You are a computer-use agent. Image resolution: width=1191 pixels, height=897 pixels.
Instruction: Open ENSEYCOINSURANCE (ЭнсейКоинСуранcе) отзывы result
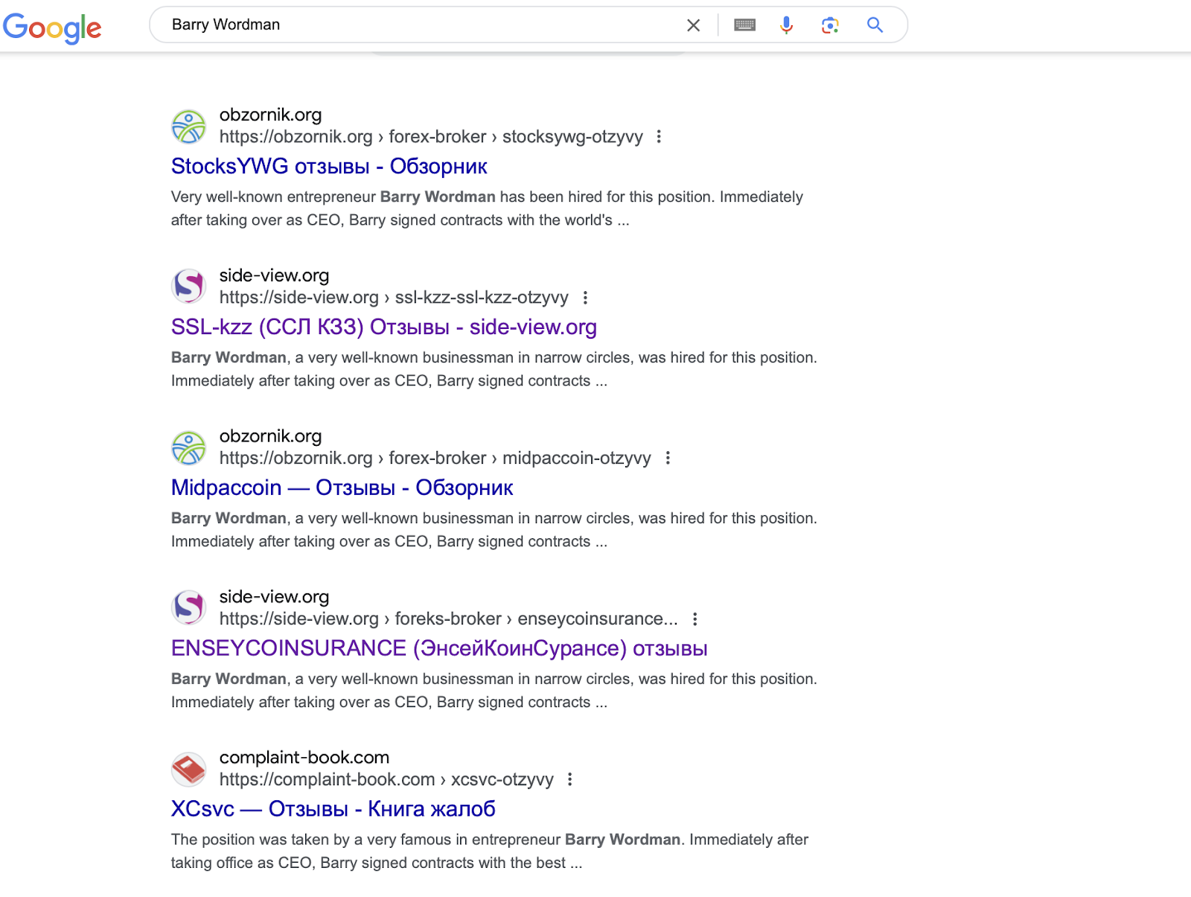click(x=439, y=648)
